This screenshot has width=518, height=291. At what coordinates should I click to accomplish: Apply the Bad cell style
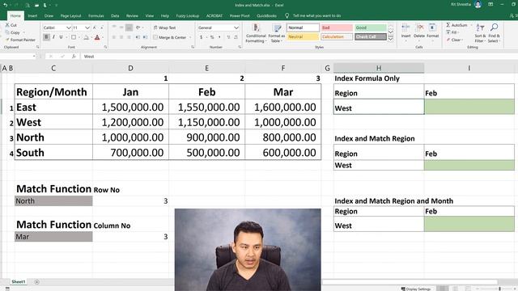(337, 27)
